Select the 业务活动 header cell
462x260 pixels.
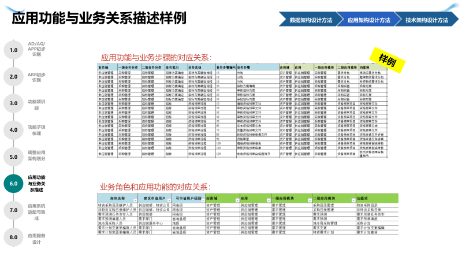point(202,67)
